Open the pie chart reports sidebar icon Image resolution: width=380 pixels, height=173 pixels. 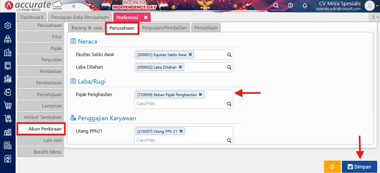click(x=8, y=158)
